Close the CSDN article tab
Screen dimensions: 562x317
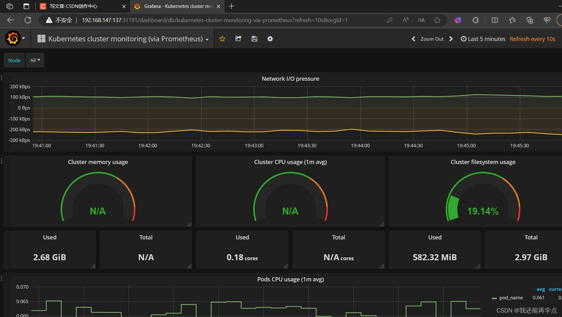point(124,6)
